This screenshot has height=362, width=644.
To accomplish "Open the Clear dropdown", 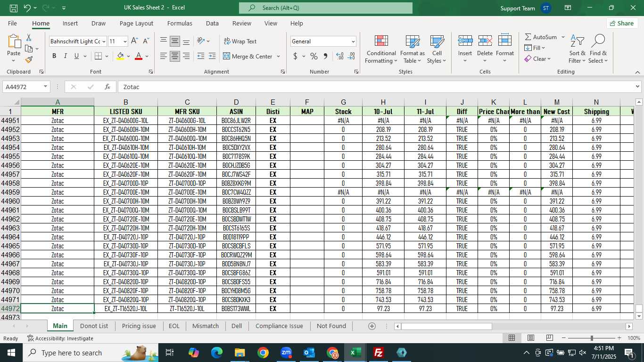I will pyautogui.click(x=537, y=59).
